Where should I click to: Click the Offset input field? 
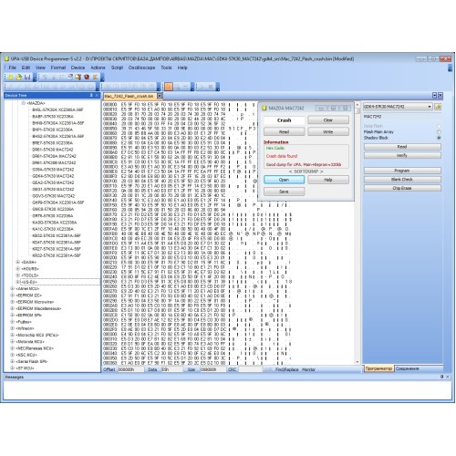coord(130,369)
